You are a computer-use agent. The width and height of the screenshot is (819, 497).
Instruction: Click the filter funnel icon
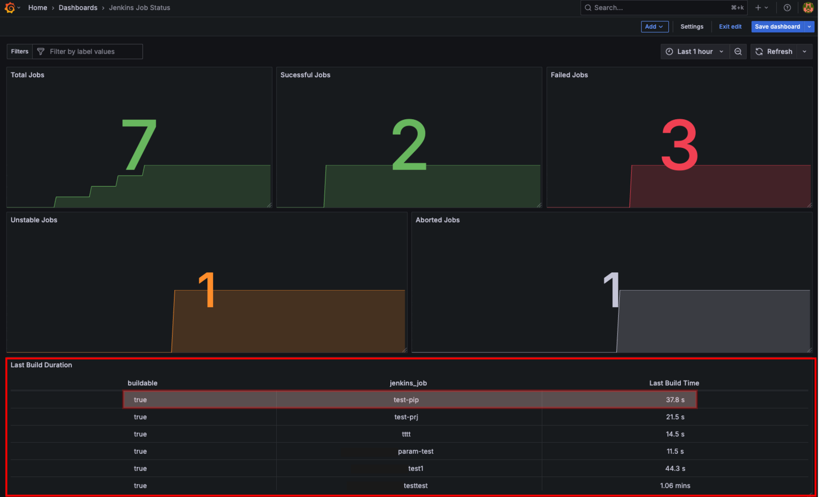[x=41, y=51]
